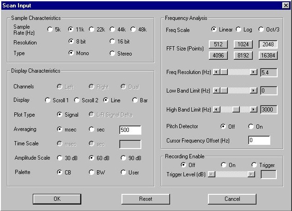Click the Reset button

tap(146, 199)
